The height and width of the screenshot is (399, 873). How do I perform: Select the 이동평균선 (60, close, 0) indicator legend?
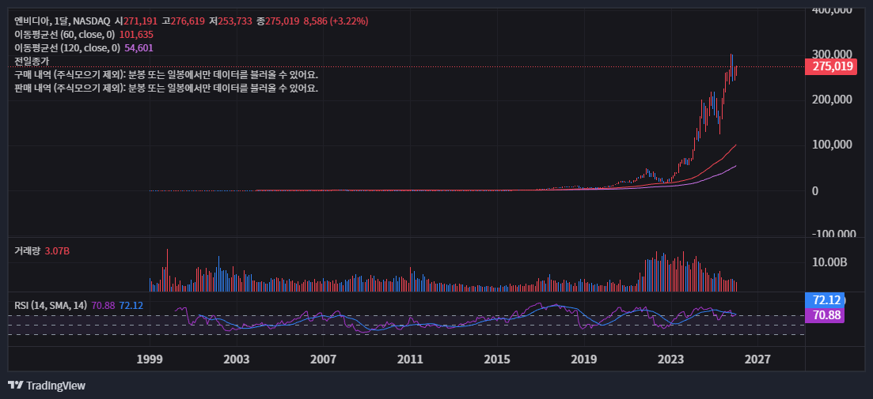(66, 35)
